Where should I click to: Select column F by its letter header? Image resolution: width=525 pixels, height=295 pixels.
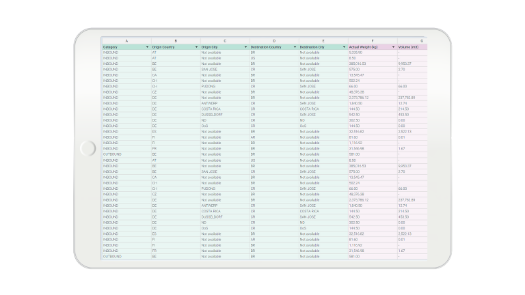tap(373, 41)
